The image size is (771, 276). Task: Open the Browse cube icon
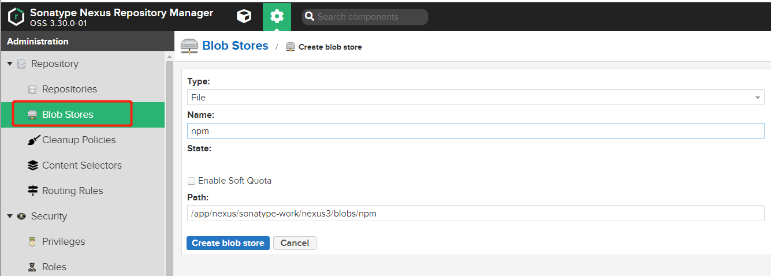tap(244, 16)
